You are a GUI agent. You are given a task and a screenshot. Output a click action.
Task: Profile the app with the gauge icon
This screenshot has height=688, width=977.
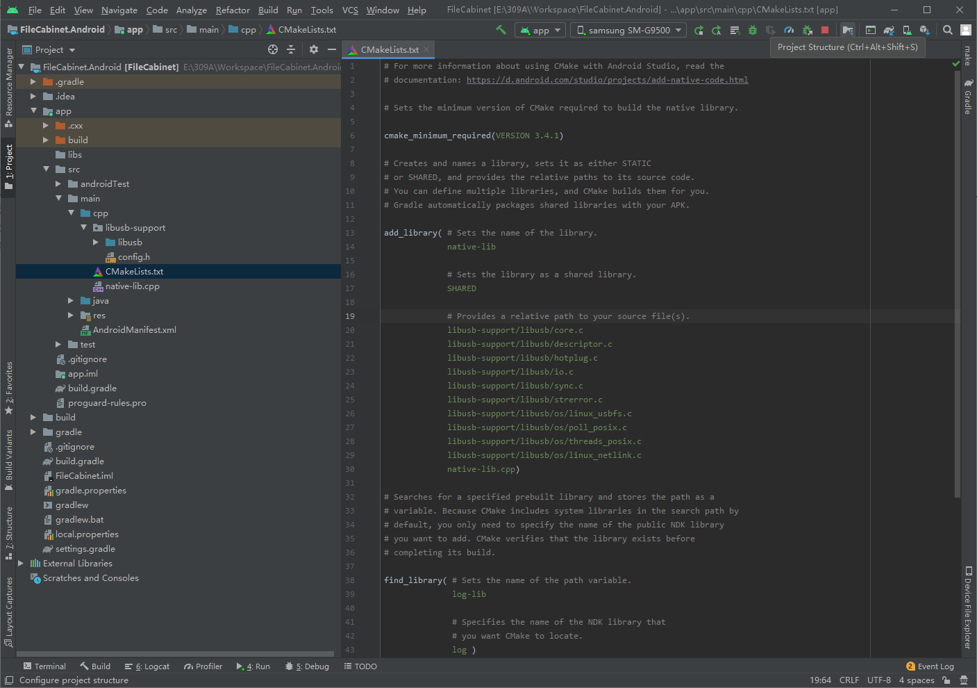coord(790,29)
